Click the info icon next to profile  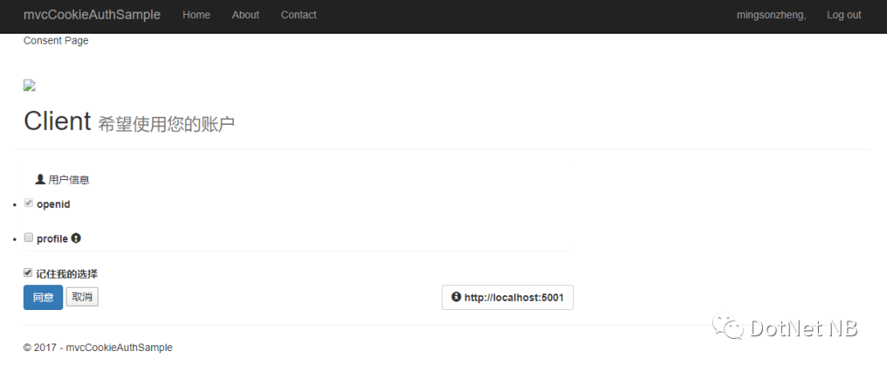coord(76,238)
